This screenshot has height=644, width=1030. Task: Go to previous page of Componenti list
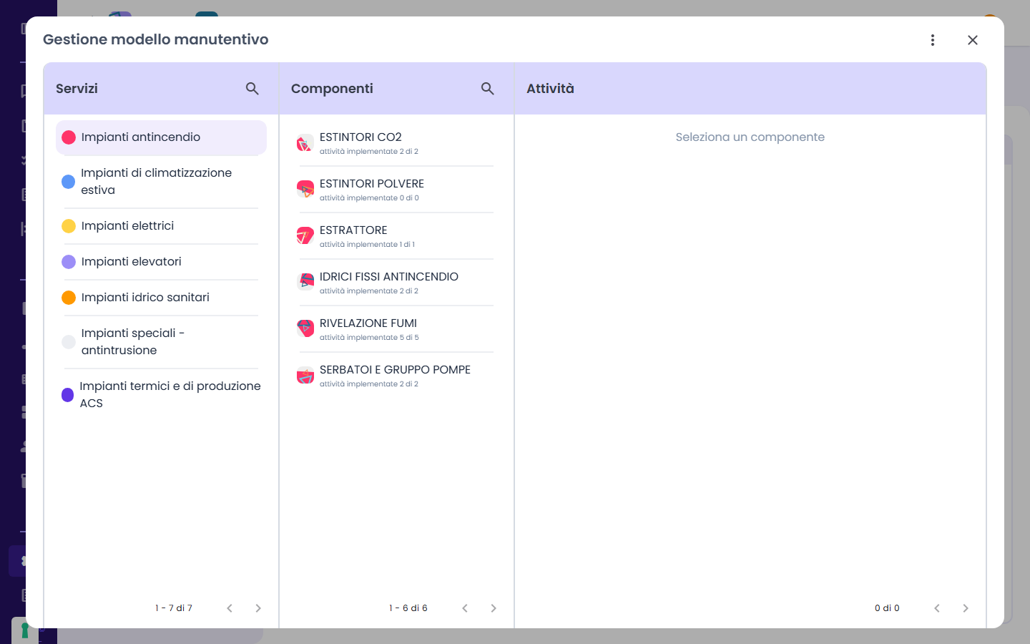tap(465, 608)
